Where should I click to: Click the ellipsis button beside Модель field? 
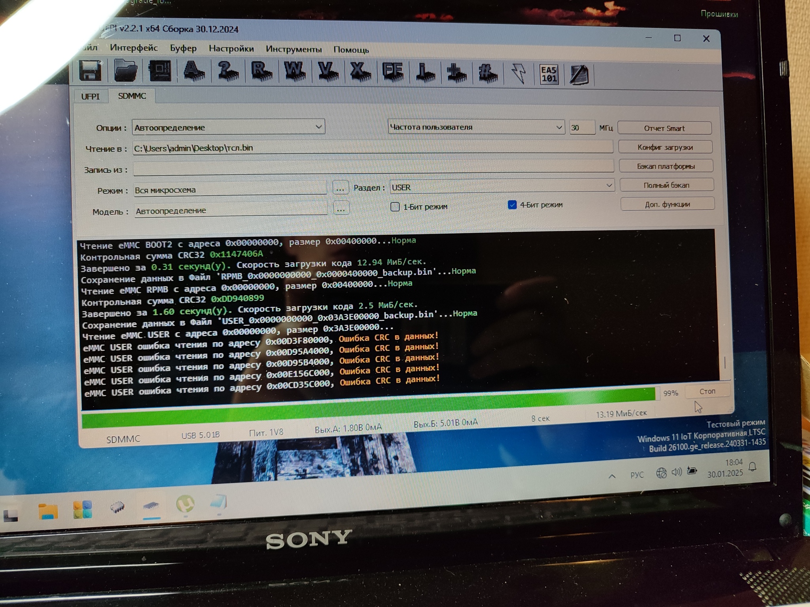click(341, 208)
